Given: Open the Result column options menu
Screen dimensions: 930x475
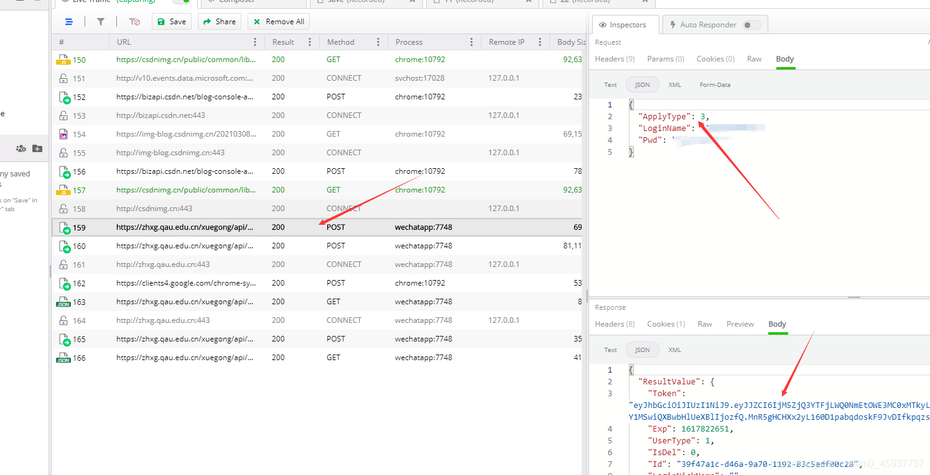Looking at the screenshot, I should (x=310, y=42).
